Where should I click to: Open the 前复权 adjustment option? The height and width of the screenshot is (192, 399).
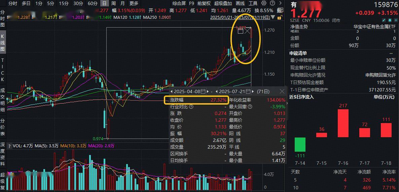204,3
